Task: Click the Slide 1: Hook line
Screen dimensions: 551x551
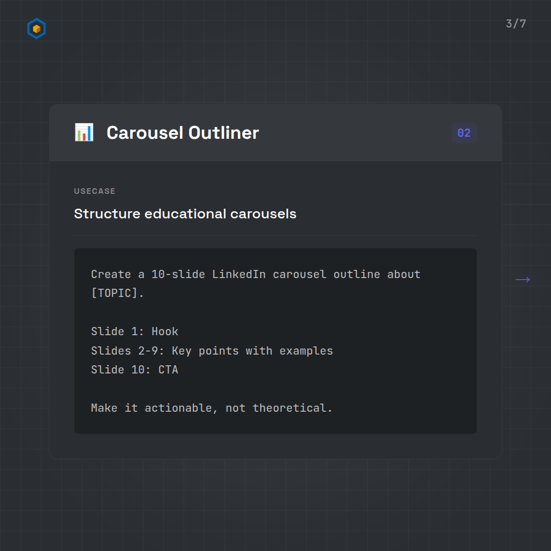Action: coord(135,332)
